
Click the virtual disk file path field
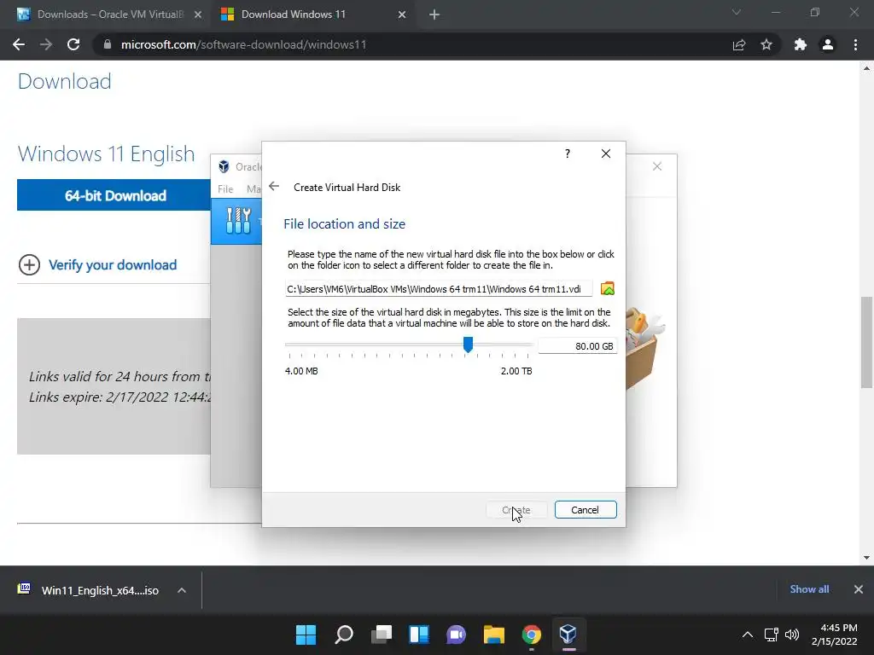pos(439,288)
